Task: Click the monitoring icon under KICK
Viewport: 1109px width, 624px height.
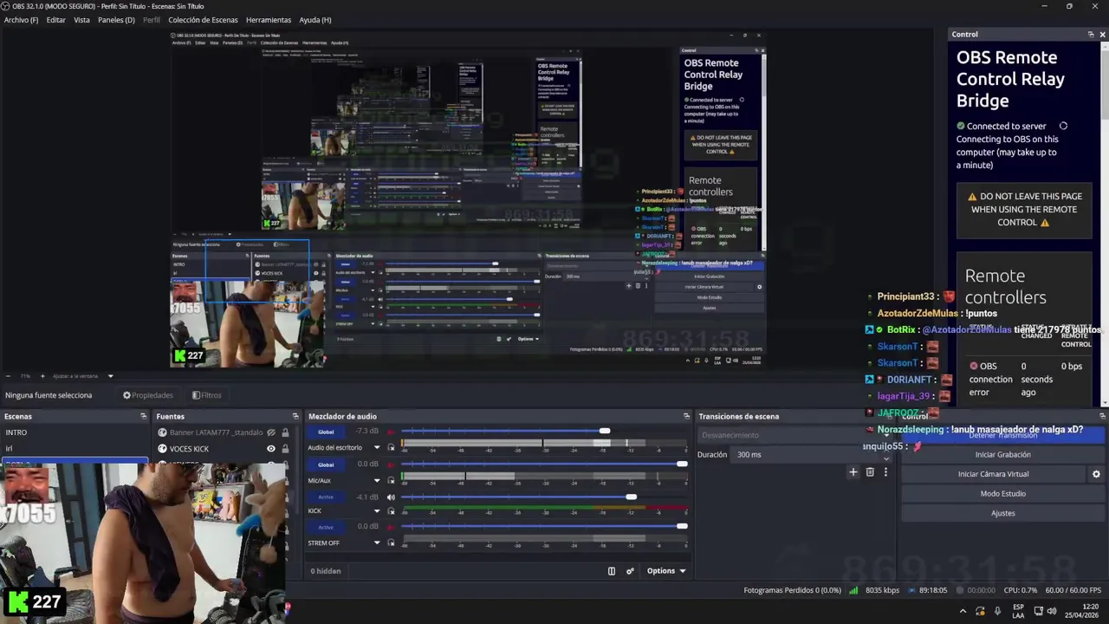Action: tap(391, 511)
